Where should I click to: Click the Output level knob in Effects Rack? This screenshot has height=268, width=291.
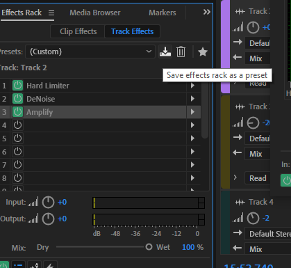[x=48, y=219]
